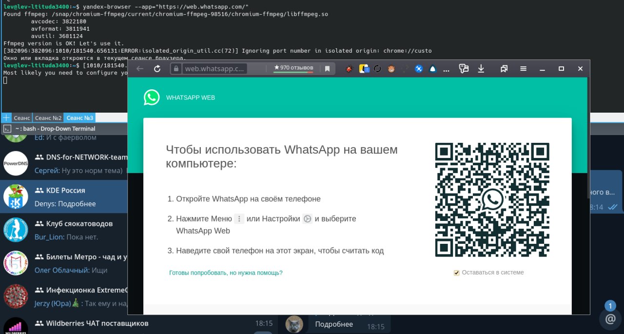Open the white triangle extension icon

tap(432, 69)
